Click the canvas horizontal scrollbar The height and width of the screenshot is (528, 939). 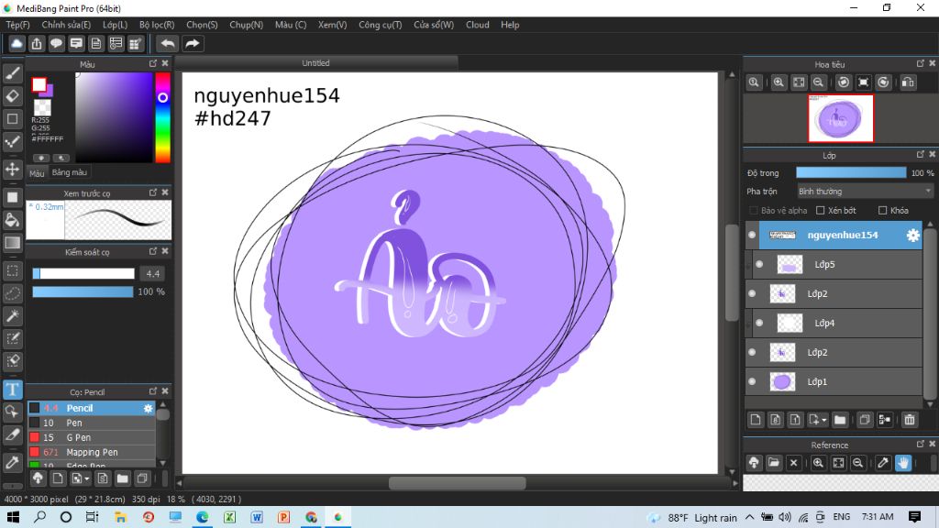pyautogui.click(x=457, y=483)
